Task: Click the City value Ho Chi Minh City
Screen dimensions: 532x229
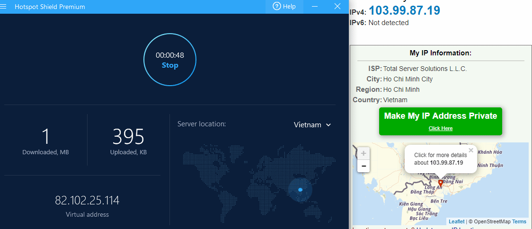Action: click(408, 79)
